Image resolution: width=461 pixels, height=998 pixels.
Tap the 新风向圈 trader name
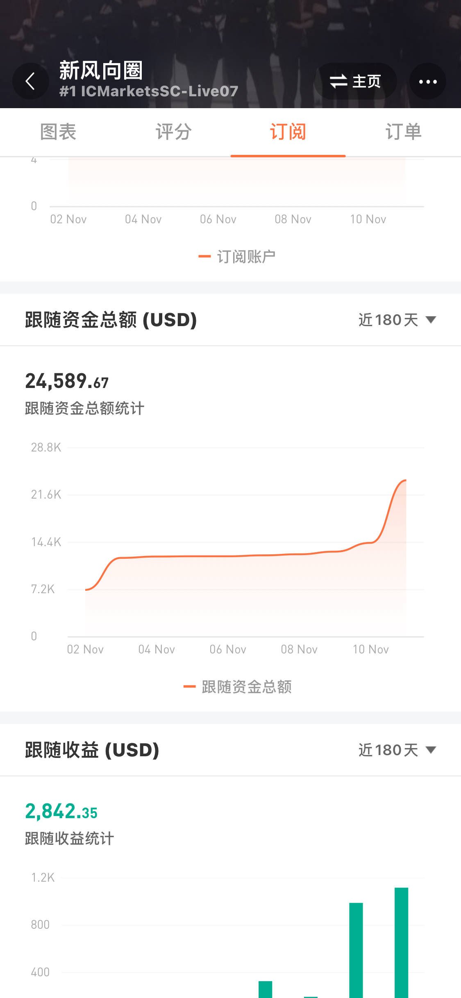click(x=101, y=70)
